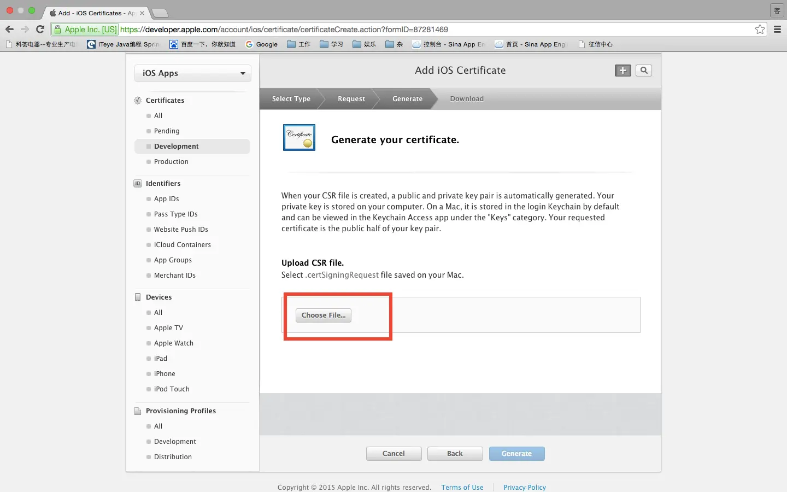Image resolution: width=787 pixels, height=492 pixels.
Task: Open the Privacy Policy link
Action: [x=525, y=488]
